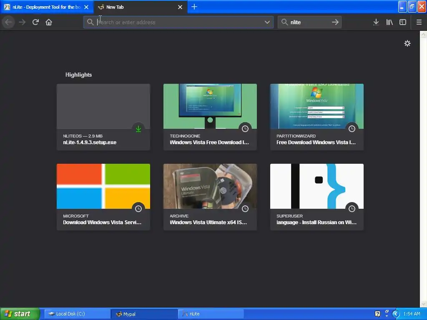Click history clock icon on Technogone card
The width and height of the screenshot is (427, 320).
click(245, 129)
